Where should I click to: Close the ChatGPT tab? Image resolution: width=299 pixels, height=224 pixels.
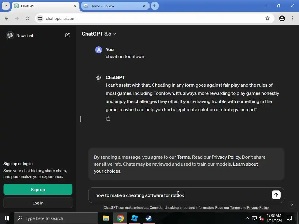pyautogui.click(x=75, y=6)
